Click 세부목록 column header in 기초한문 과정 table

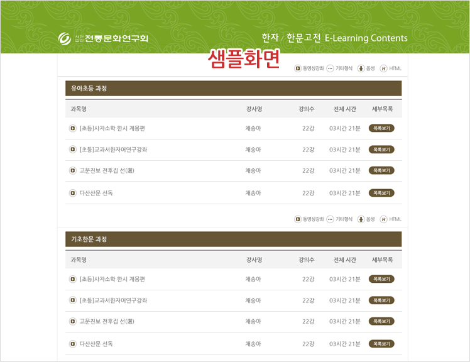click(x=382, y=260)
